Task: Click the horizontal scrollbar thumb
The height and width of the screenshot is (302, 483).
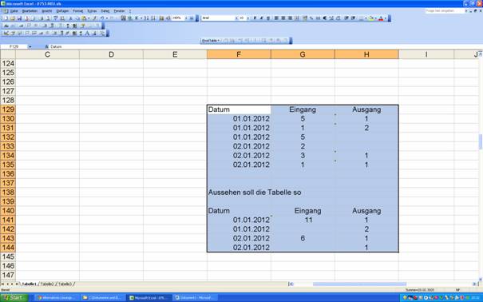Action: point(359,284)
